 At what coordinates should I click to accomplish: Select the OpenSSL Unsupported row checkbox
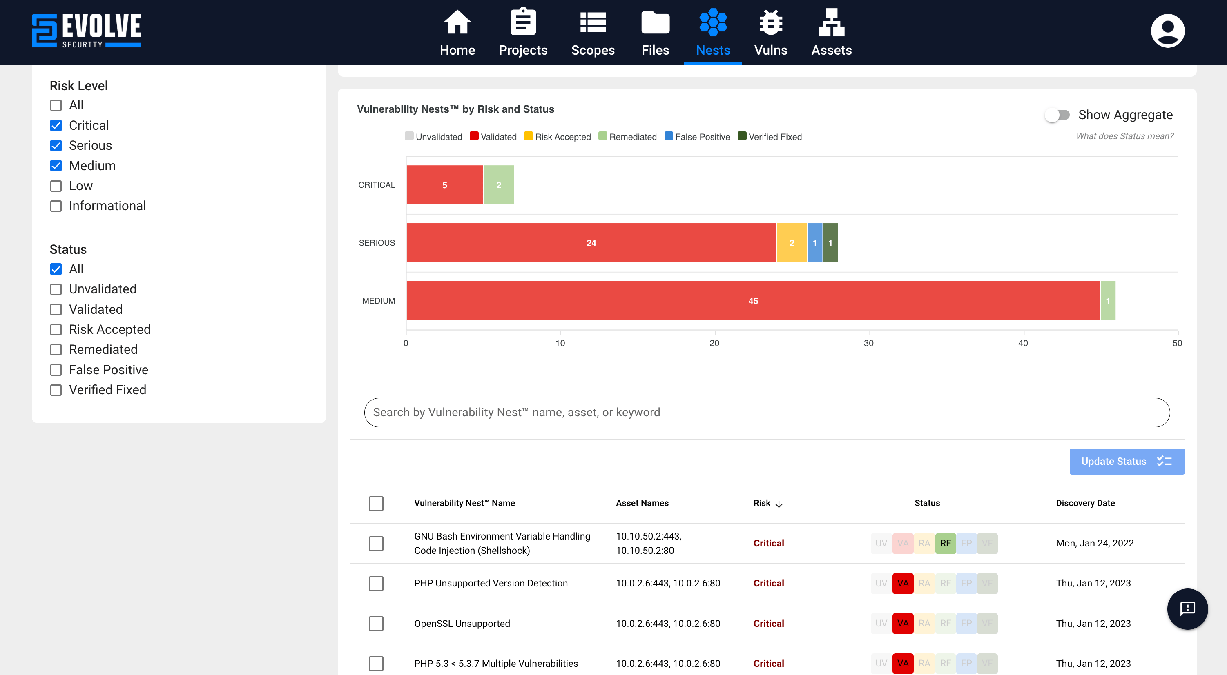376,624
